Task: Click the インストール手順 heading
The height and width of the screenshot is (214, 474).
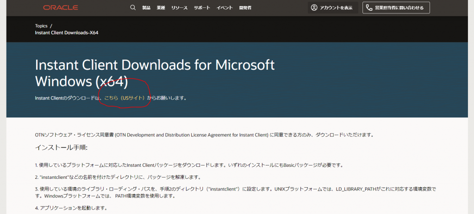Action: coord(61,147)
